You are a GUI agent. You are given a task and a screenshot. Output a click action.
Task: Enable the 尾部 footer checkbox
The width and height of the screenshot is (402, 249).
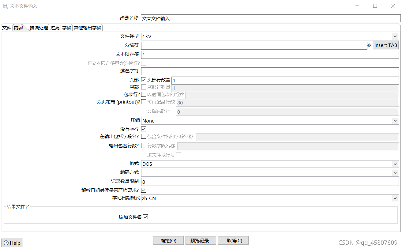[144, 87]
